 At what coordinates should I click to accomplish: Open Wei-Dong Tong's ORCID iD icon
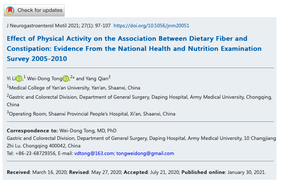(66, 79)
